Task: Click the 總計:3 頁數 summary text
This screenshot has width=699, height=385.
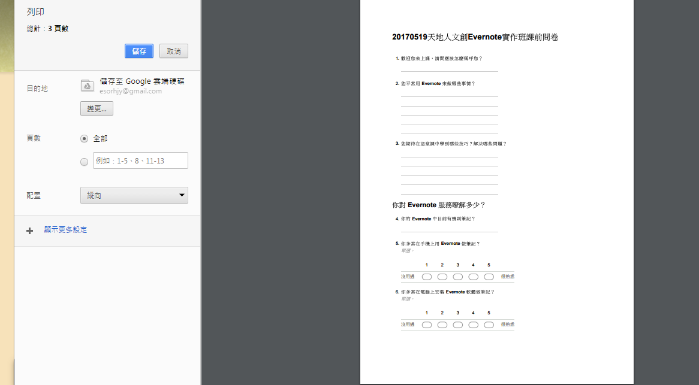Action: point(47,29)
